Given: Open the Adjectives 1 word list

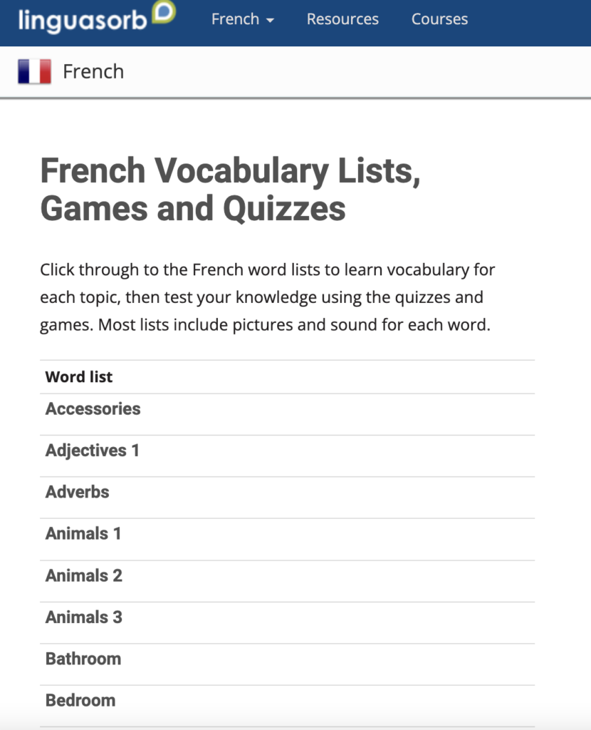Looking at the screenshot, I should [x=92, y=451].
